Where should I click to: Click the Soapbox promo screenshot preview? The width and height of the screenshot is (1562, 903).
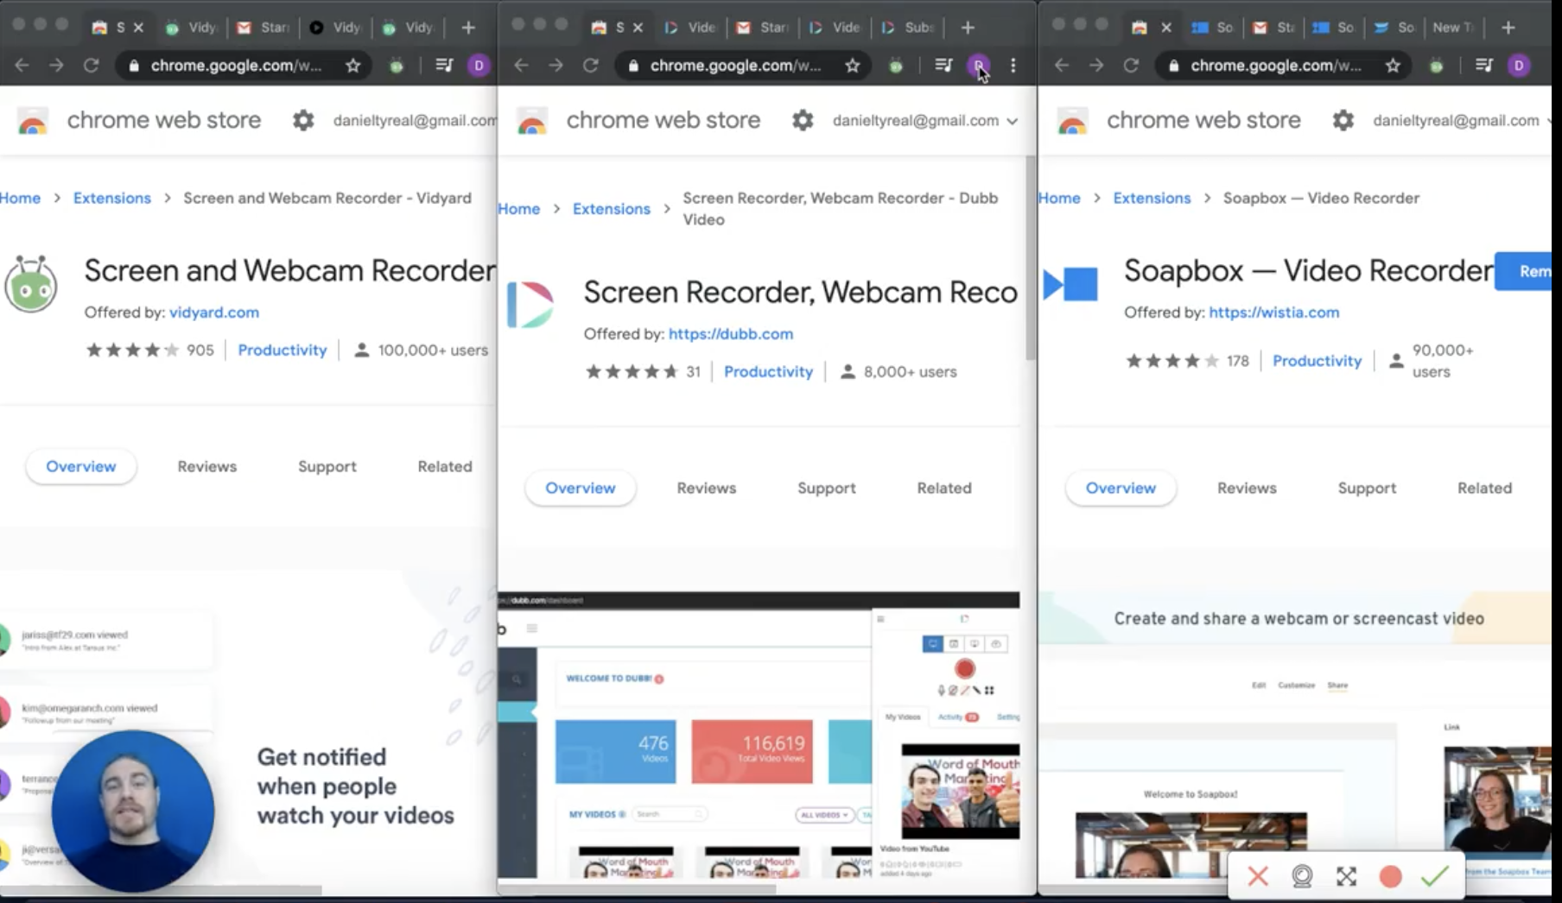[x=1296, y=736]
